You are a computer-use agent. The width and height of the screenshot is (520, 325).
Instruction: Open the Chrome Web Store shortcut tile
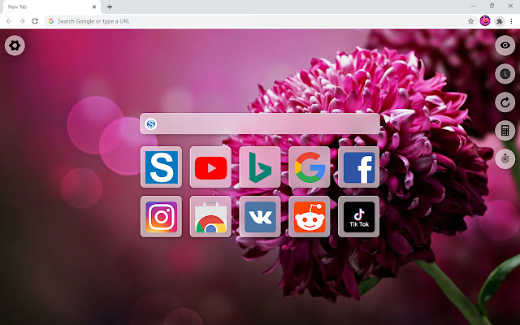210,217
